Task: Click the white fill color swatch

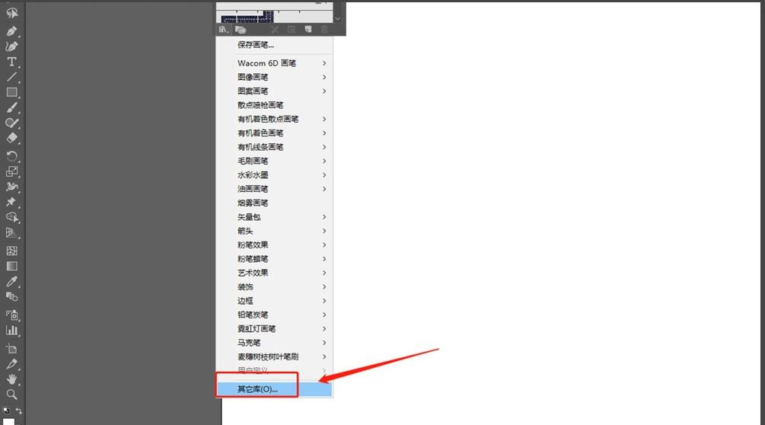Action: 9,421
